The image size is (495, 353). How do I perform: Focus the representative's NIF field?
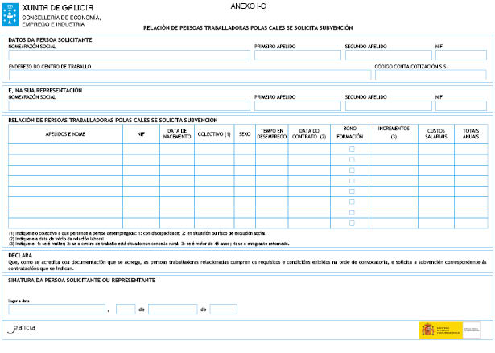pyautogui.click(x=460, y=105)
